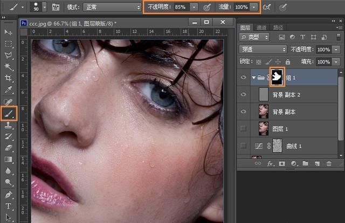Select the Rectangular Marquee tool
345x223 pixels.
pyautogui.click(x=9, y=44)
